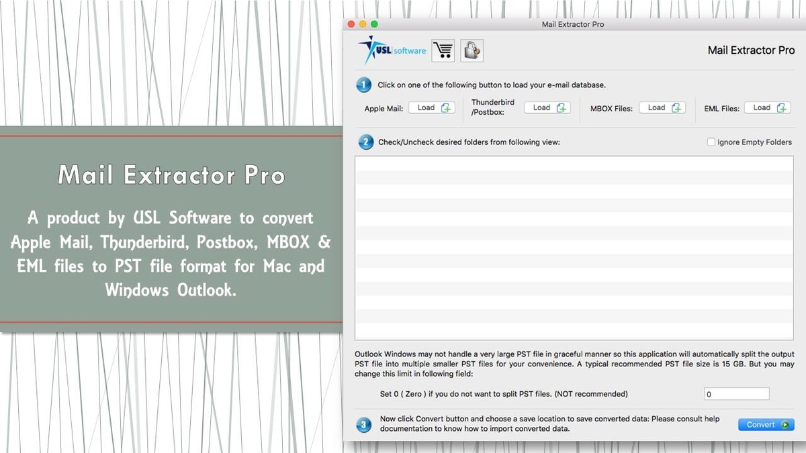Click the 'MBOX Files:' label

click(x=612, y=109)
